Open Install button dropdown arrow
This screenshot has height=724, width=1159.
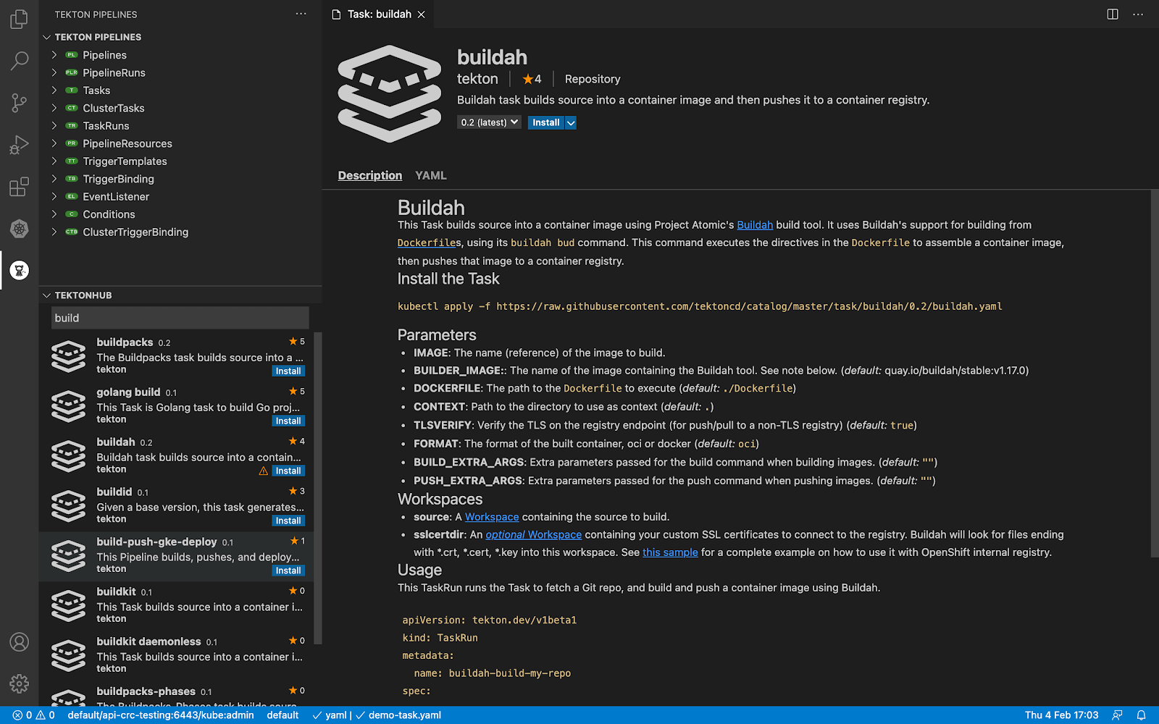point(571,123)
